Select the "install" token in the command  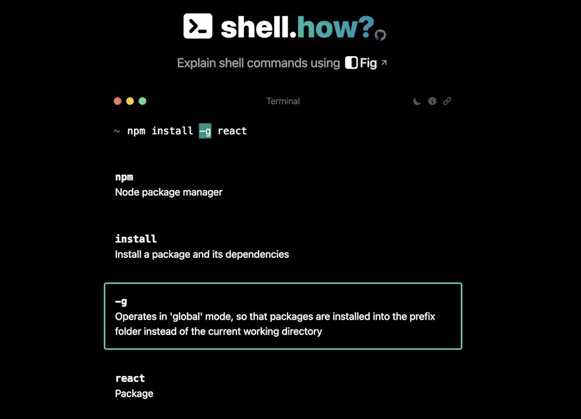click(x=172, y=131)
